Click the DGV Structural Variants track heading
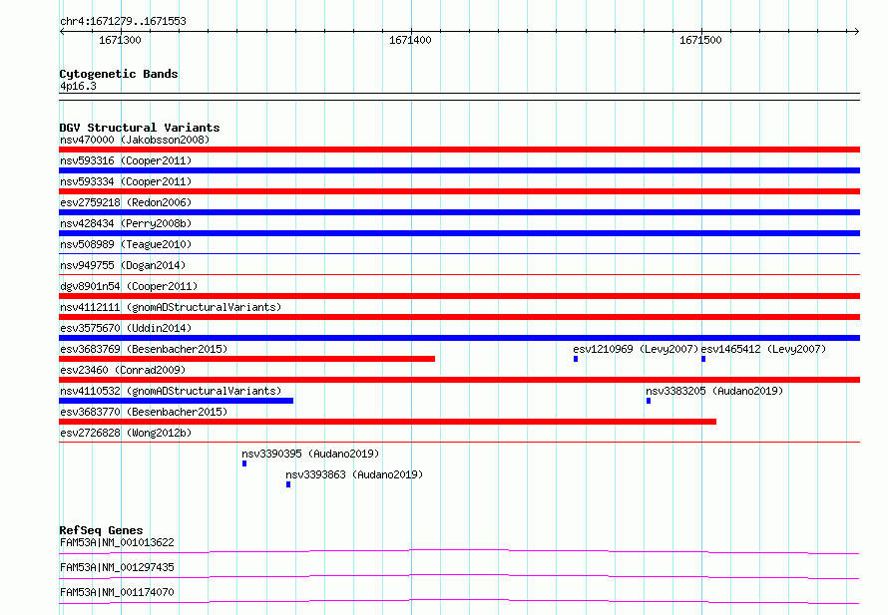The width and height of the screenshot is (888, 615). pyautogui.click(x=140, y=128)
